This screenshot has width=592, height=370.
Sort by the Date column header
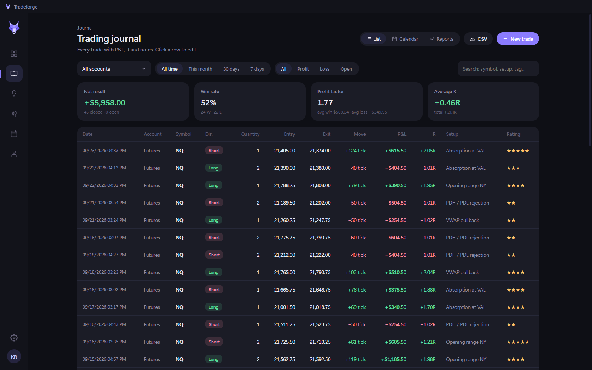click(x=87, y=134)
